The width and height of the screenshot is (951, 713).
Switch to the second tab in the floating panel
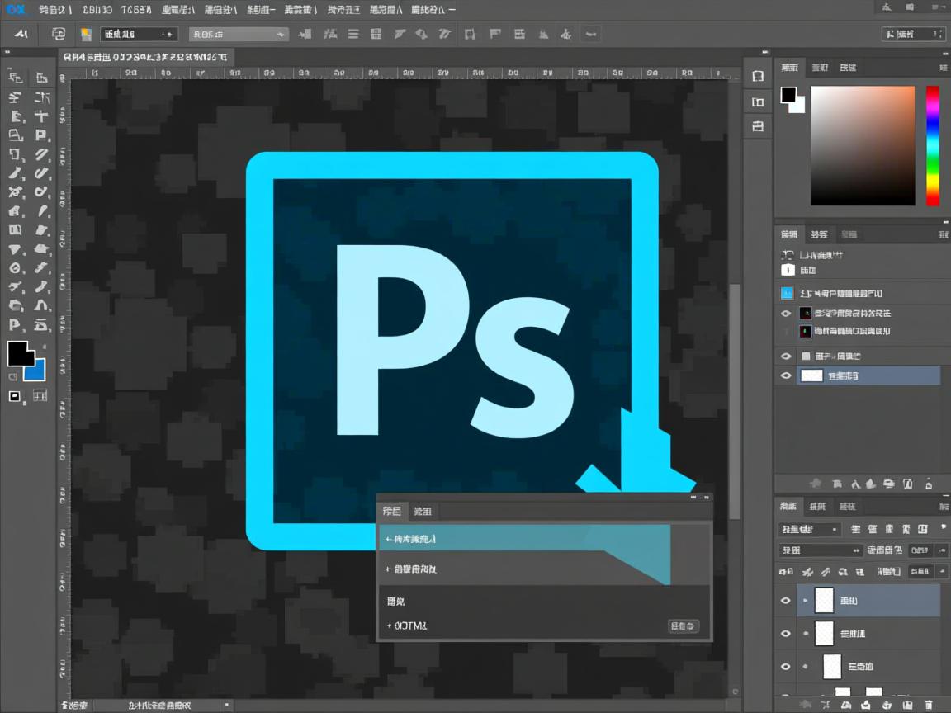tap(423, 512)
